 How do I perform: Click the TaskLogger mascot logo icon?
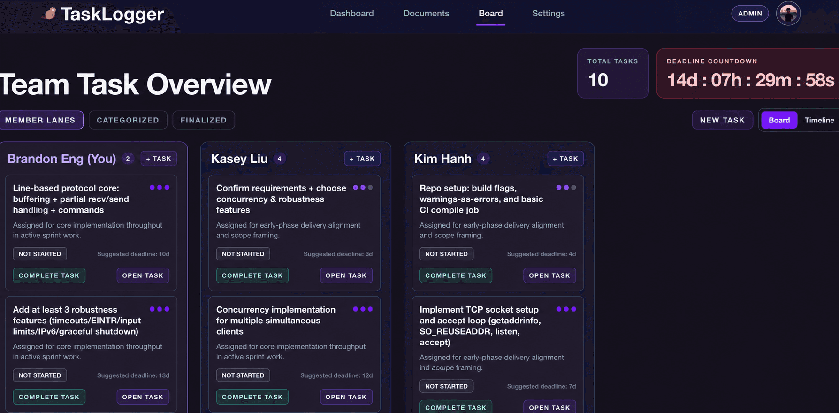point(49,13)
